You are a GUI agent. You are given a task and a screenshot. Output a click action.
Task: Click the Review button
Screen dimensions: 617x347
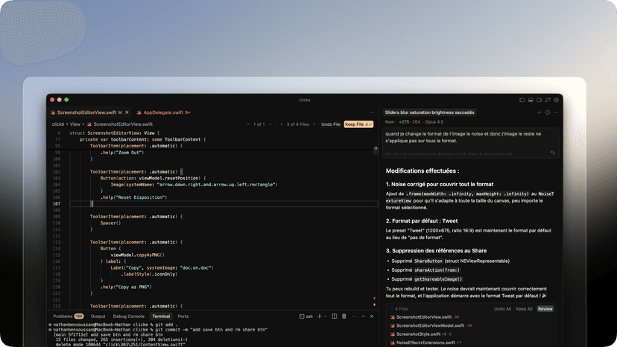pyautogui.click(x=545, y=309)
